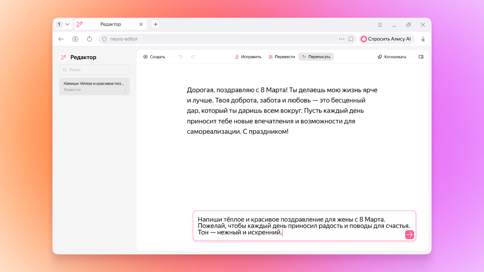Click in the greeting text paragraph

[x=282, y=111]
